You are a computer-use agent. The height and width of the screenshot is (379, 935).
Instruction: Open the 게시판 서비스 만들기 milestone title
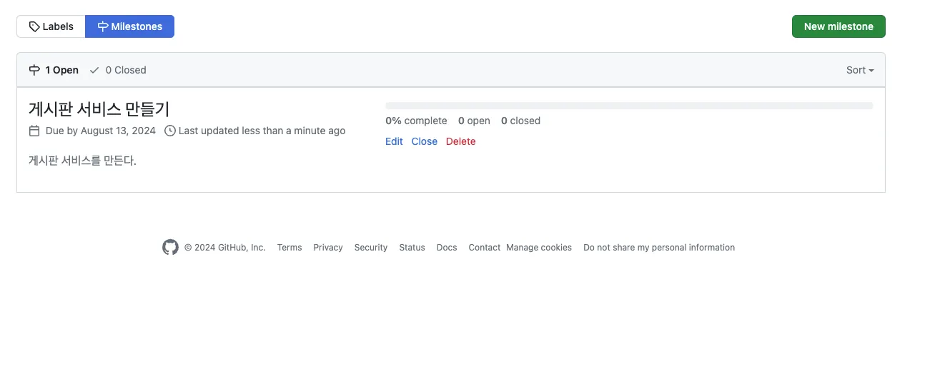[99, 109]
